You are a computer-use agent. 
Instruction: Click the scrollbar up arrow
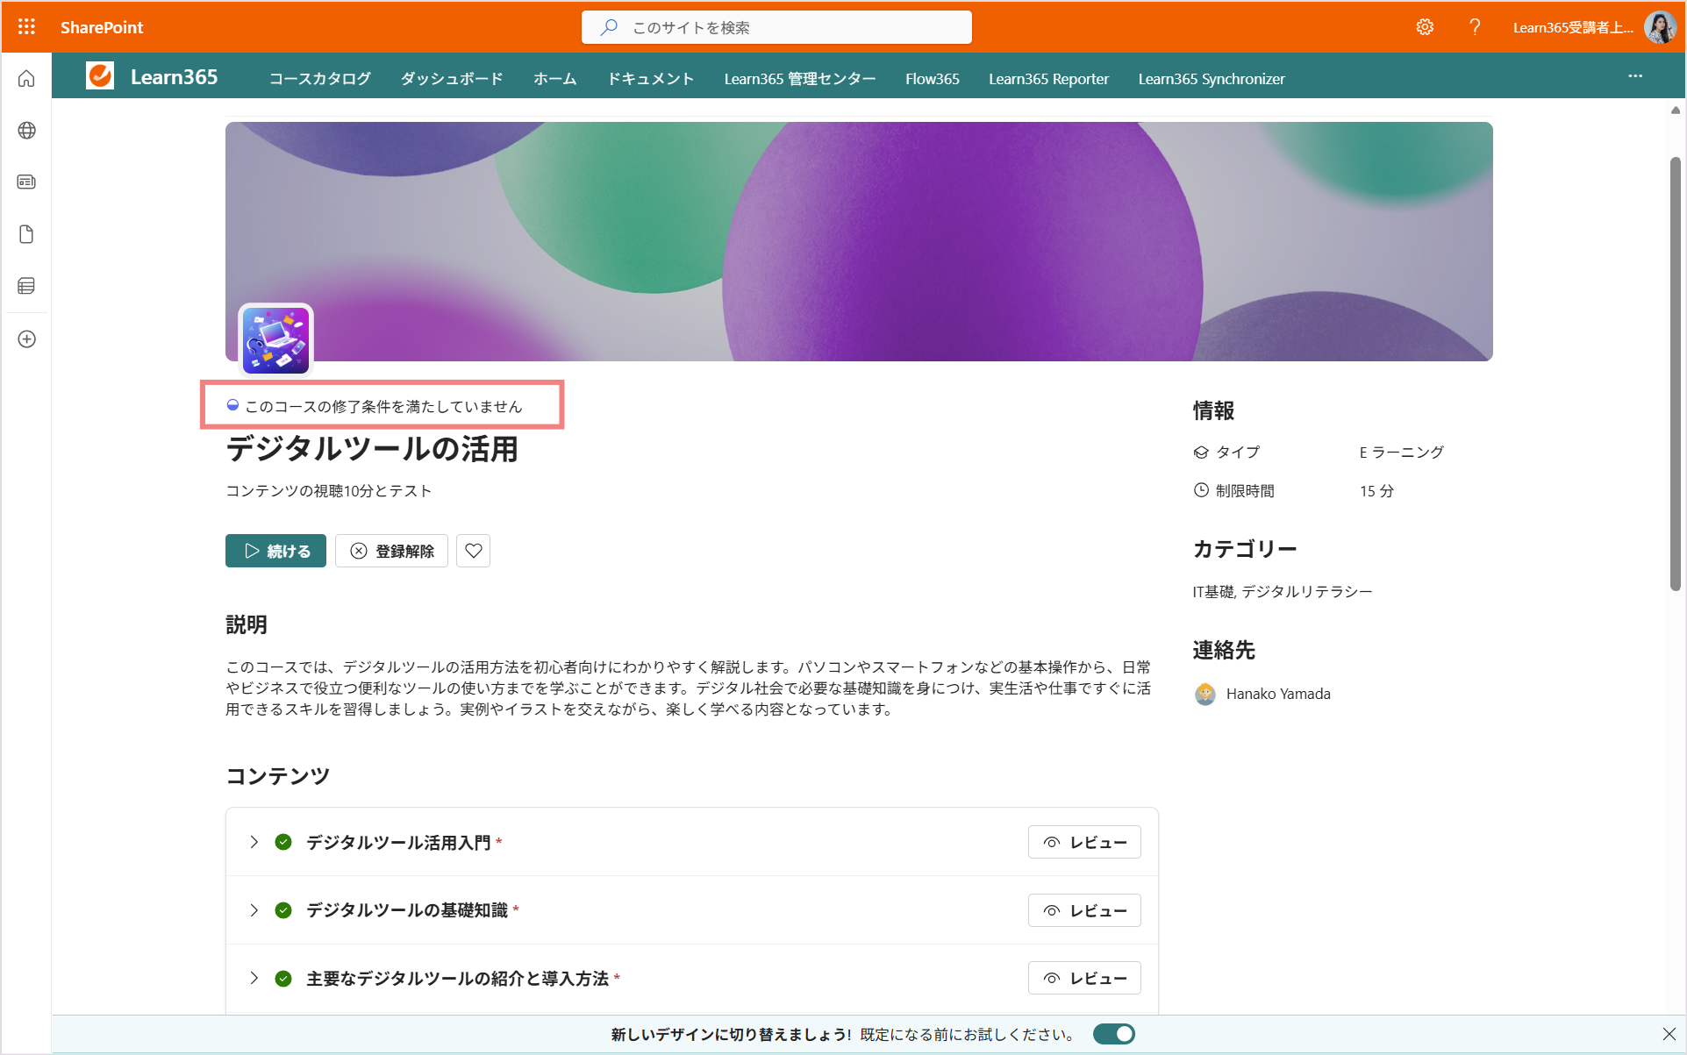[1675, 110]
